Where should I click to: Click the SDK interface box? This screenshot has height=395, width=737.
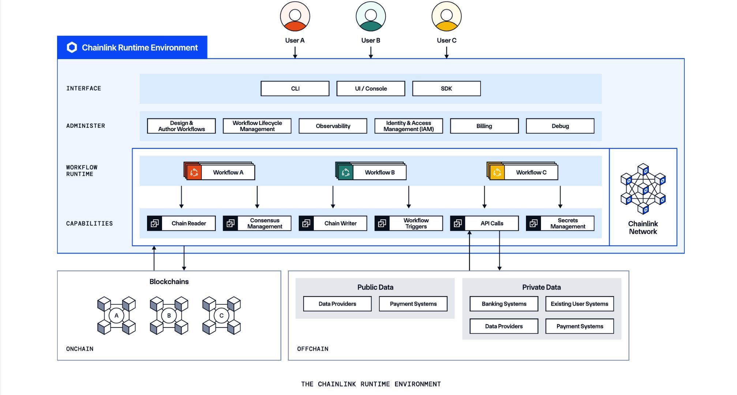coord(446,89)
